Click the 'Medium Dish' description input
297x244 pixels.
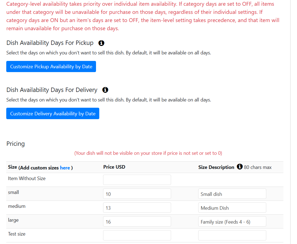tap(232, 208)
